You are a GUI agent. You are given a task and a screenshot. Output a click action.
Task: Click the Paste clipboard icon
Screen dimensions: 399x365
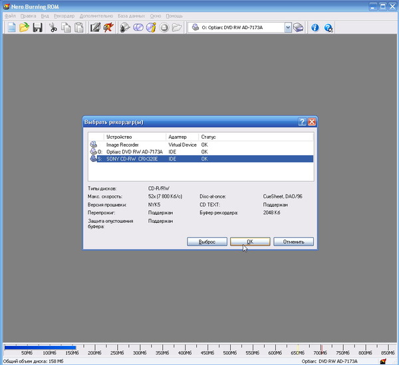click(x=79, y=27)
